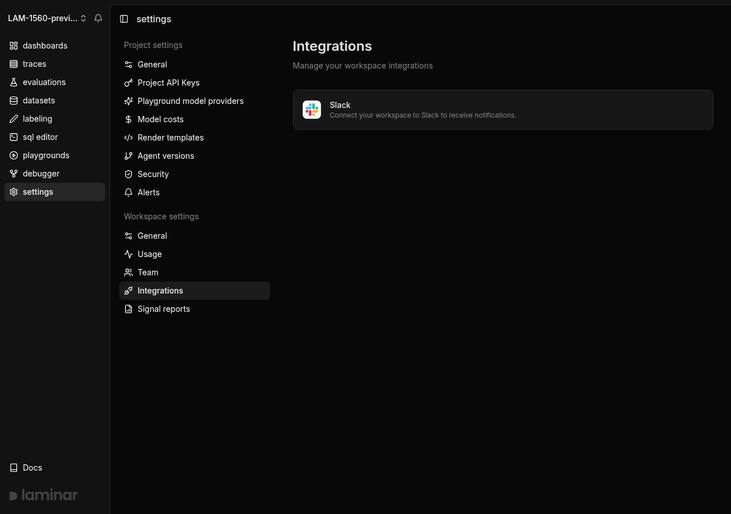This screenshot has height=514, width=731.
Task: Click the settings gear icon in sidebar
Action: (14, 192)
